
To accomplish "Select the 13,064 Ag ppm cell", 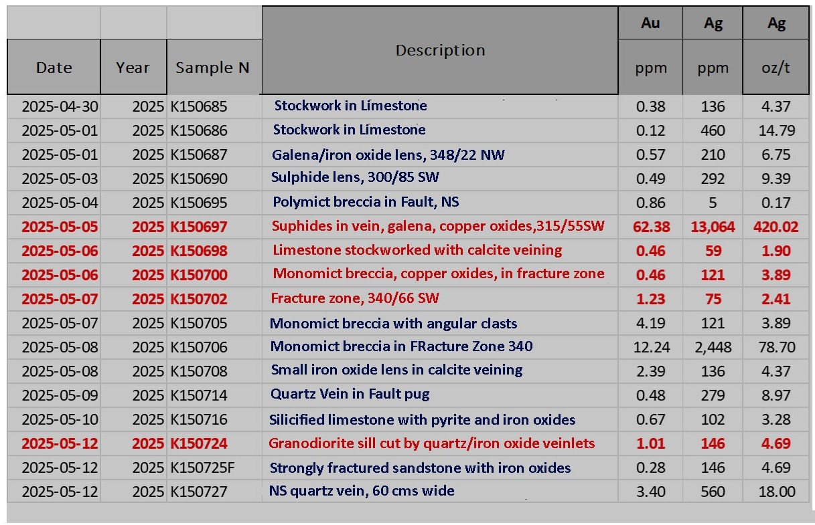I will [x=713, y=227].
